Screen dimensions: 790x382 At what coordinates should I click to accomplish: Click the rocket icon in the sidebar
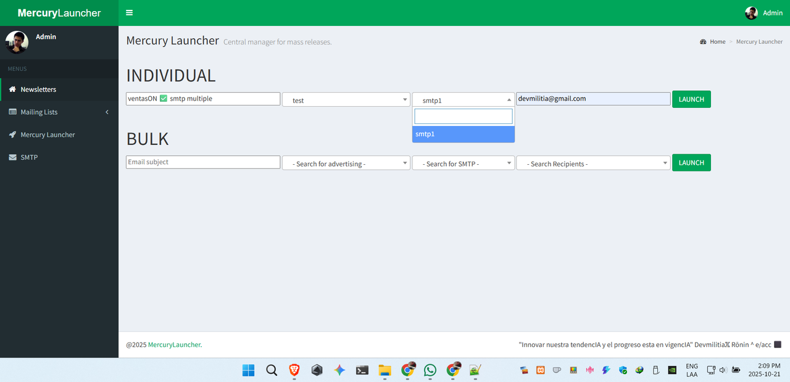12,135
